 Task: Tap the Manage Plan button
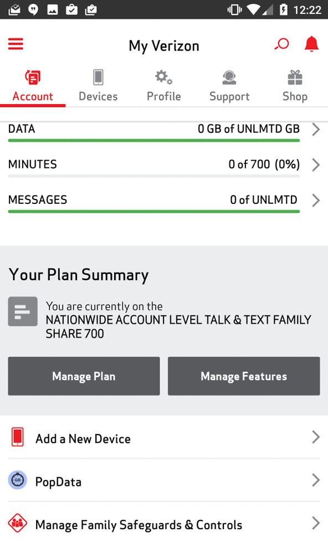click(x=84, y=376)
